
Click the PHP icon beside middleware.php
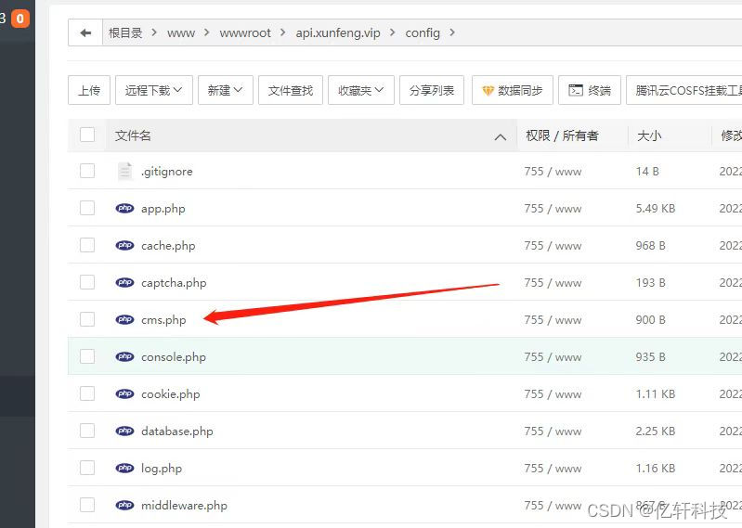[124, 506]
